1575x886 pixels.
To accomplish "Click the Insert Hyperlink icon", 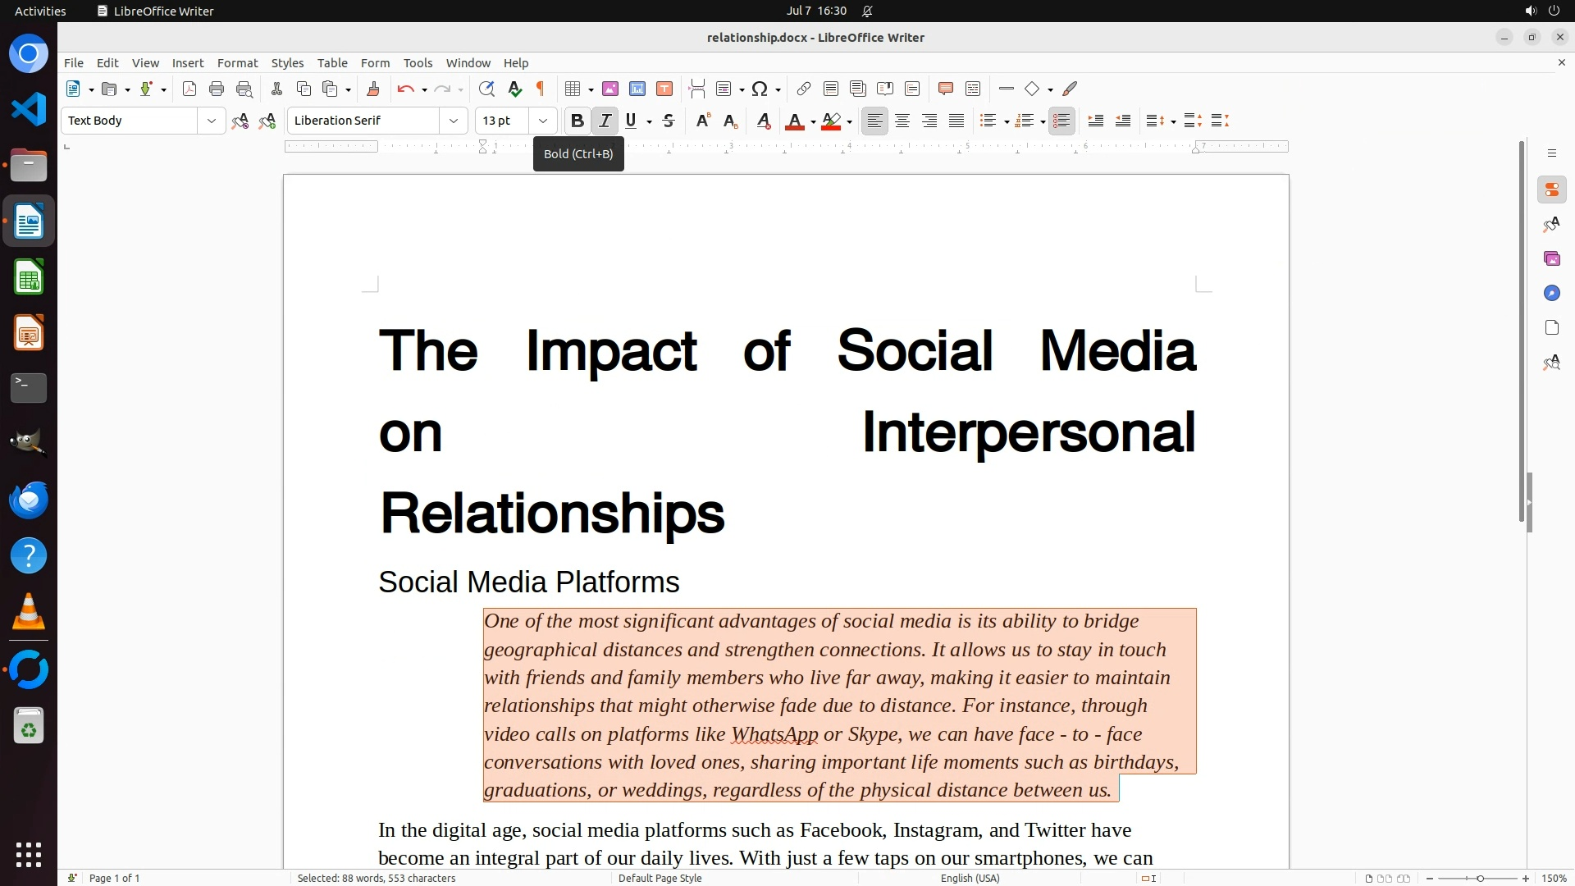I will [x=804, y=89].
